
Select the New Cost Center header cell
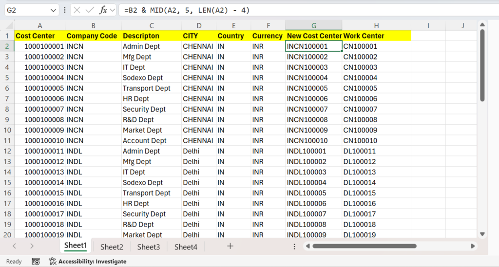[x=314, y=36]
